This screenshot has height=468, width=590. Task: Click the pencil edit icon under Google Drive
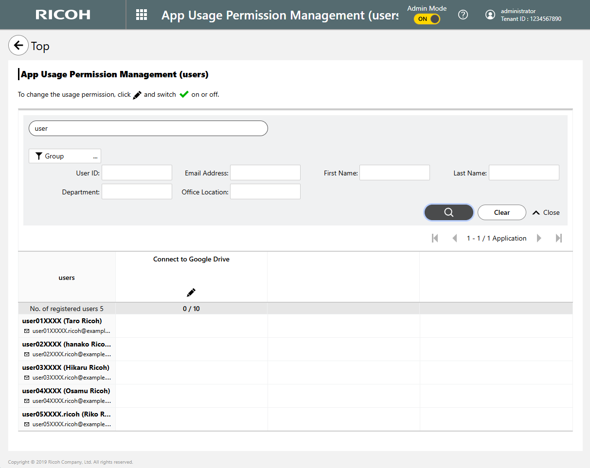click(191, 292)
